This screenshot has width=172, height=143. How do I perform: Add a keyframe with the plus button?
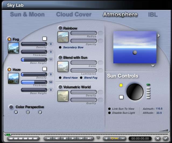[x=106, y=138]
